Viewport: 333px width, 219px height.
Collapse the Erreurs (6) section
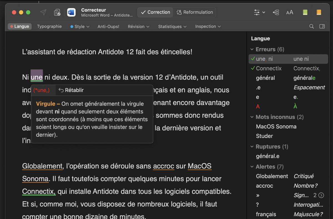click(x=252, y=49)
